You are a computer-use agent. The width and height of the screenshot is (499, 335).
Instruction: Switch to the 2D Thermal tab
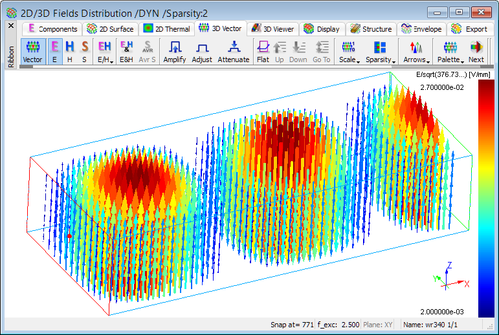click(167, 29)
